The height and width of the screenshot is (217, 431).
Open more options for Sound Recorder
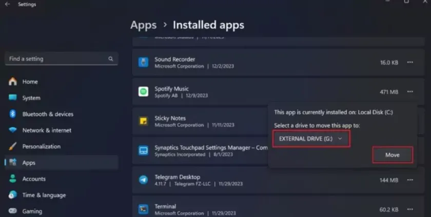pyautogui.click(x=410, y=62)
